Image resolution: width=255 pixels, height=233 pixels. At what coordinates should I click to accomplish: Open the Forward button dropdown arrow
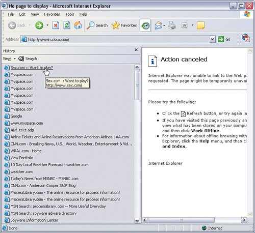click(x=47, y=25)
